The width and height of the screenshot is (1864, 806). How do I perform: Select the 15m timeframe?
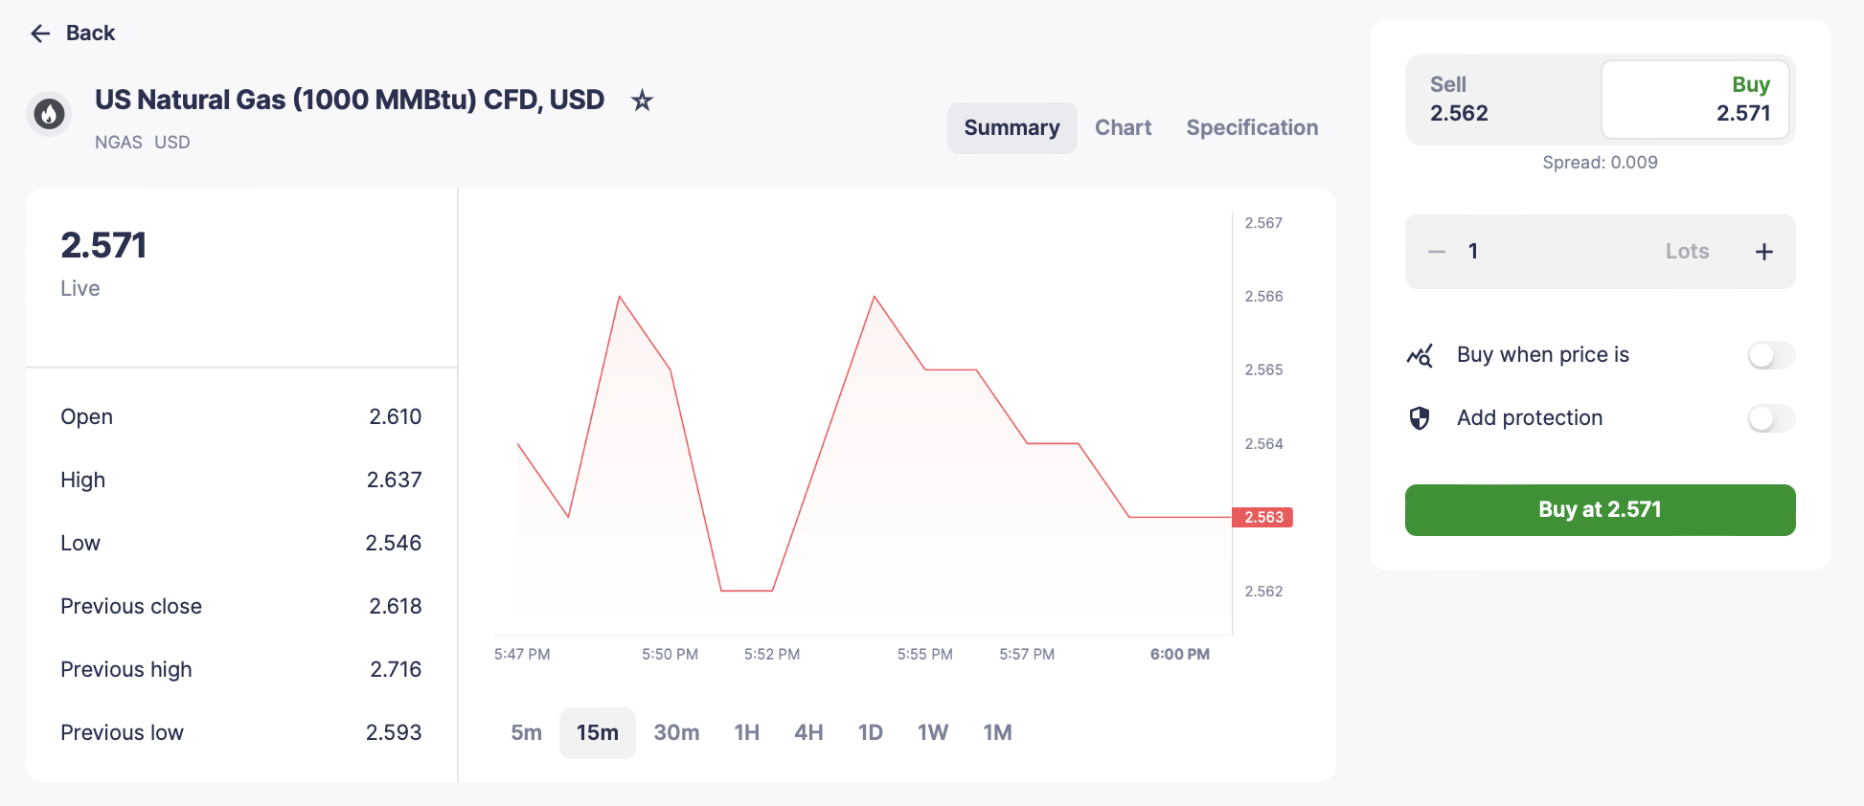tap(598, 733)
